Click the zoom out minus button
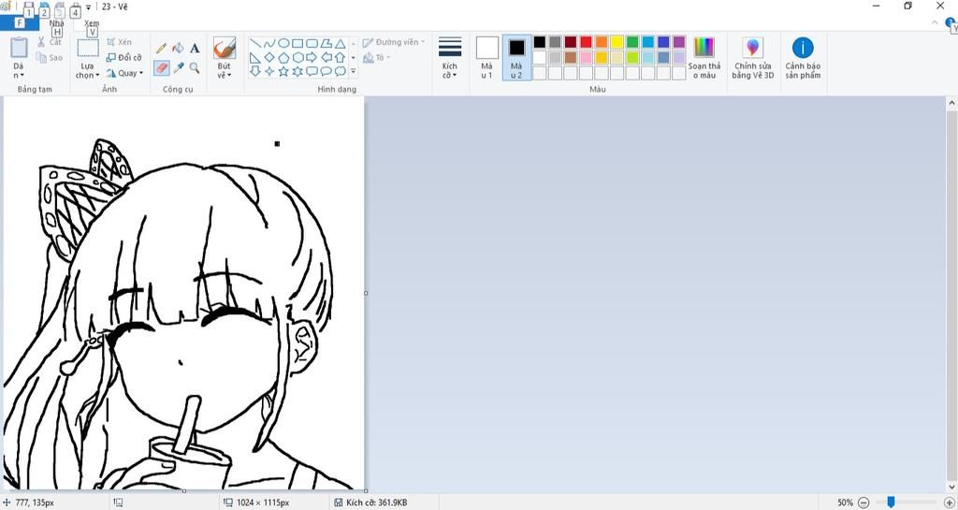Image resolution: width=958 pixels, height=510 pixels. pyautogui.click(x=864, y=503)
